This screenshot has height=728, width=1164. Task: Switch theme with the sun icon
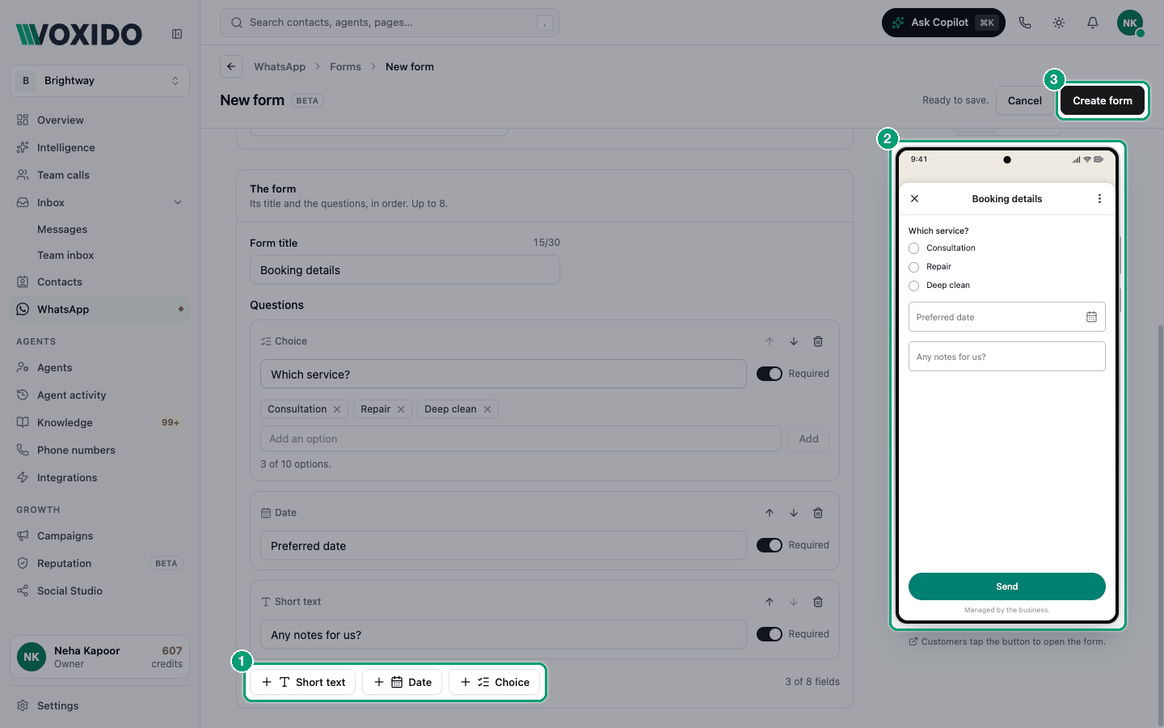pos(1059,23)
